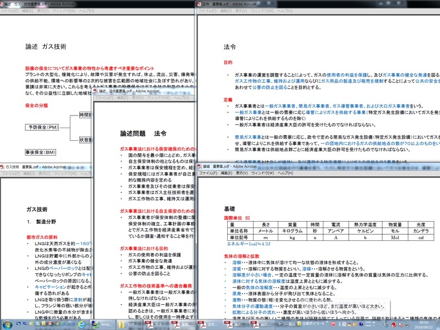Click the 予防保全(PM) box in the diagram
440x330 pixels.
(42, 127)
